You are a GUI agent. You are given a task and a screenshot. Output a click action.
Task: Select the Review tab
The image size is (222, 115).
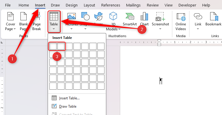coord(153,5)
